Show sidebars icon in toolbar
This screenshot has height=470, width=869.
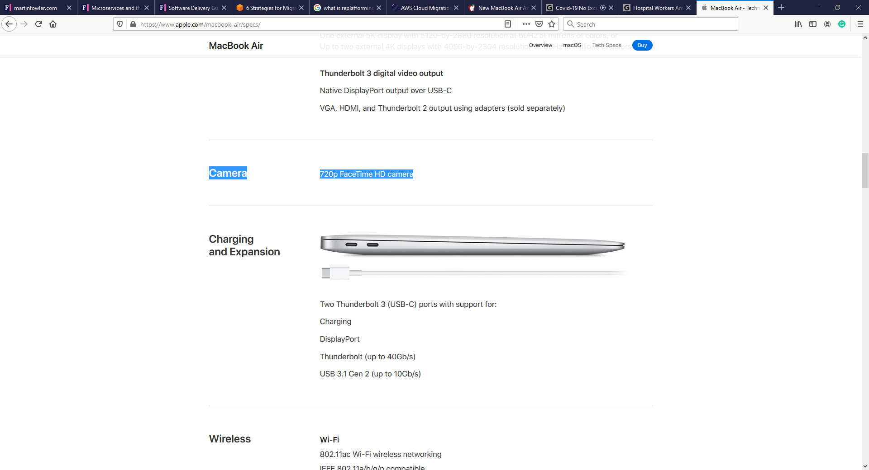[813, 24]
